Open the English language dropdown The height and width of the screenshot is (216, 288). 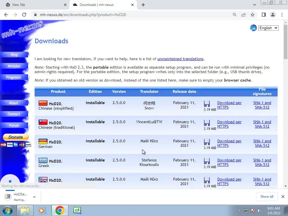[268, 28]
